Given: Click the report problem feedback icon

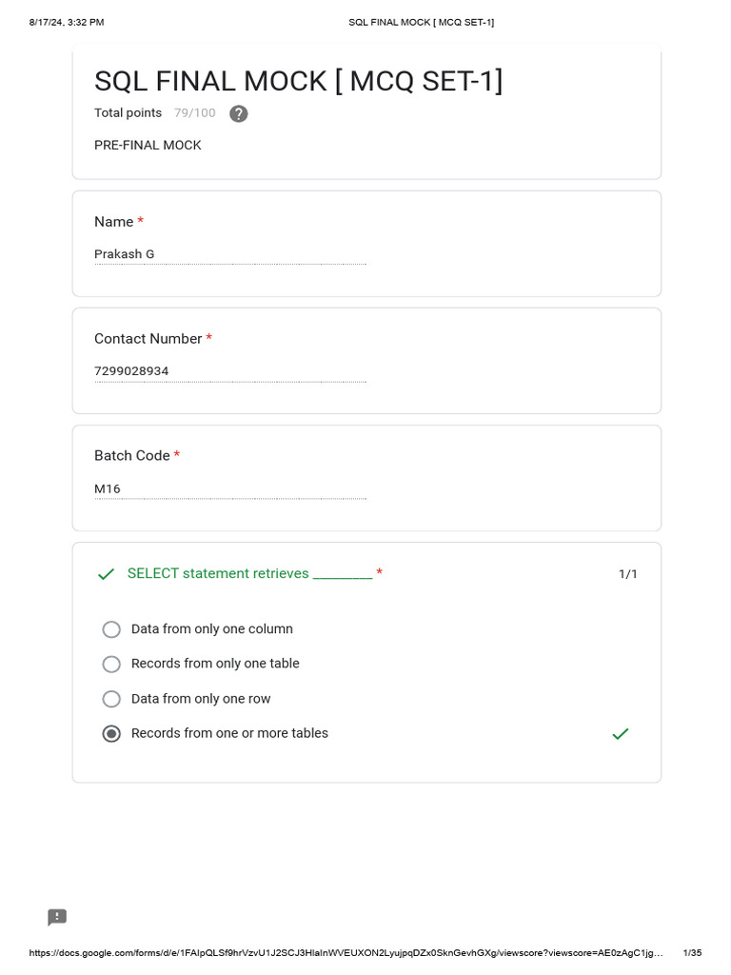Looking at the screenshot, I should pos(57,917).
